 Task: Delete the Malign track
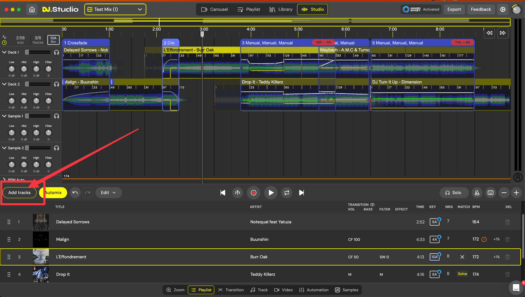507,239
